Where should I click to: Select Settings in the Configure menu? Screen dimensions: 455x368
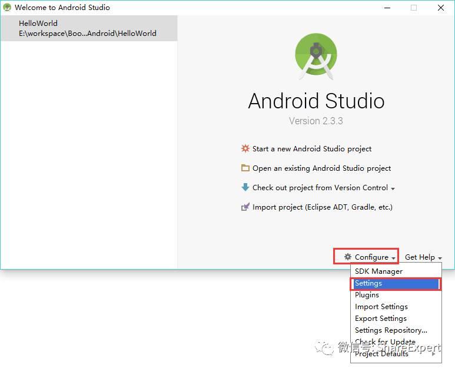click(396, 284)
